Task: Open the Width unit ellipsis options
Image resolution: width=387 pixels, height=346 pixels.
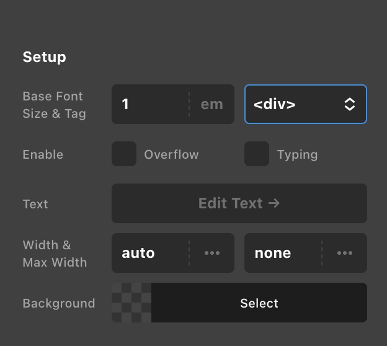Action: pos(212,253)
